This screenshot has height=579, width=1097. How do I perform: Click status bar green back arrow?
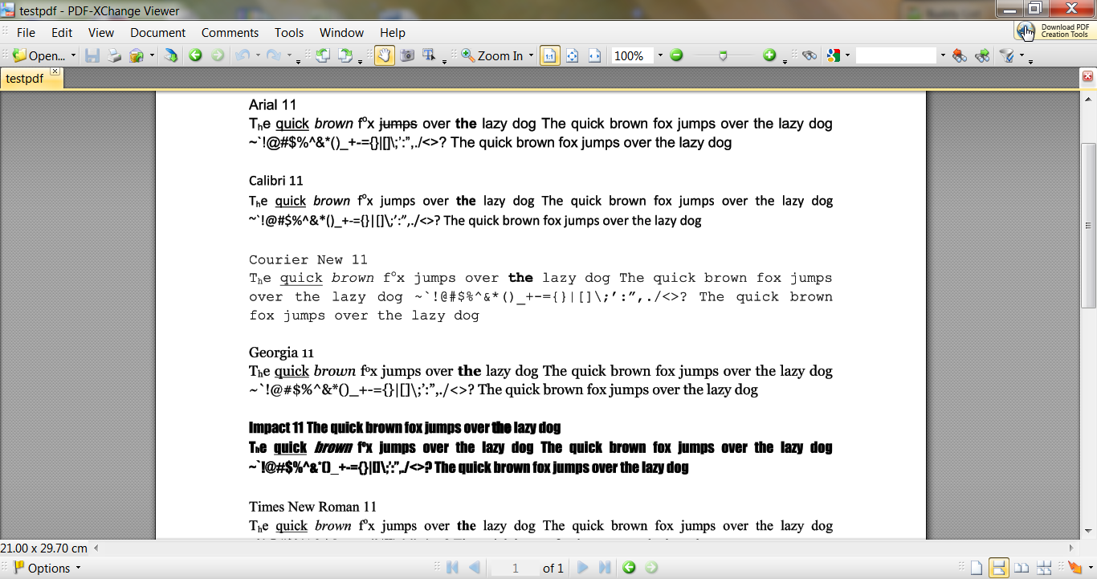(629, 568)
